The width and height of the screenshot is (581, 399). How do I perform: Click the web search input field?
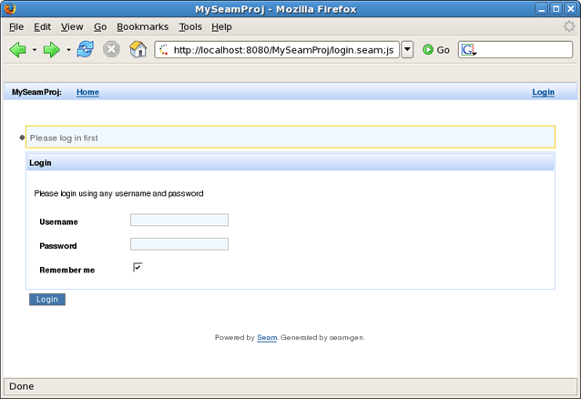525,50
